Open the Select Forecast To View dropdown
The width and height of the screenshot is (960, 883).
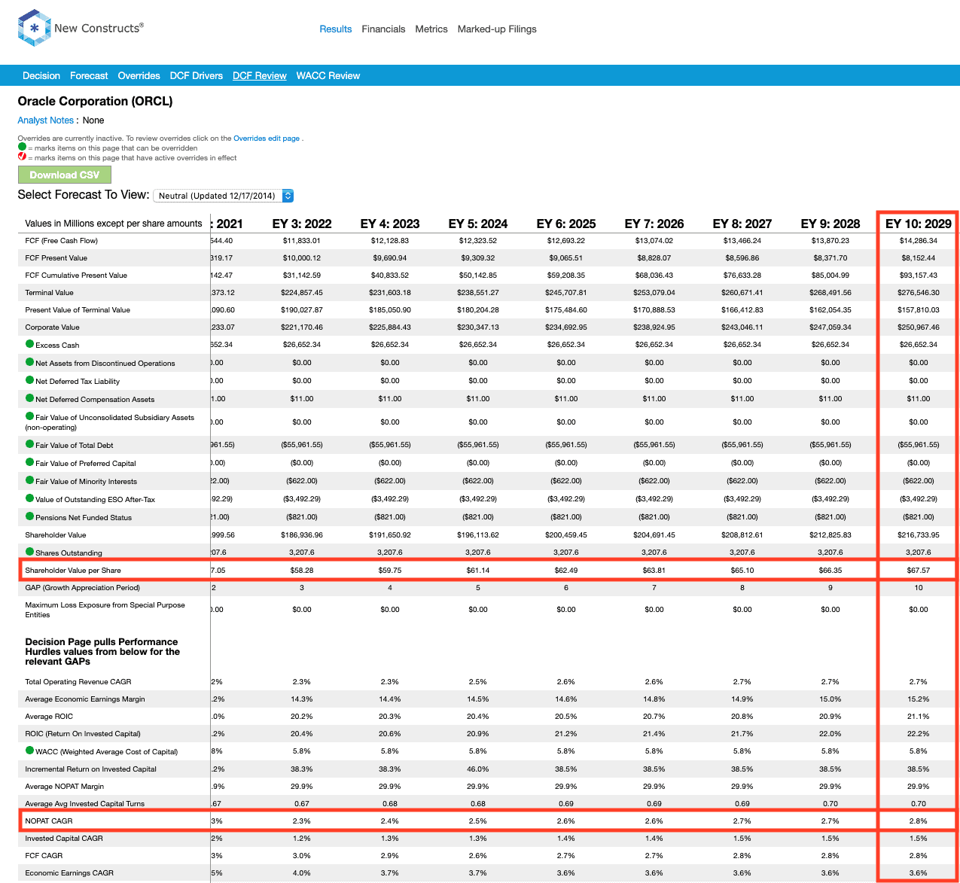(x=223, y=196)
